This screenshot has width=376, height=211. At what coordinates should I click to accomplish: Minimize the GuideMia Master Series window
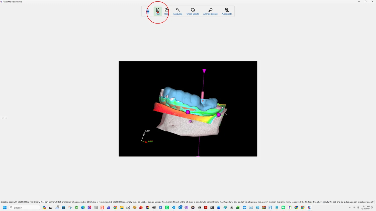coord(359,1)
